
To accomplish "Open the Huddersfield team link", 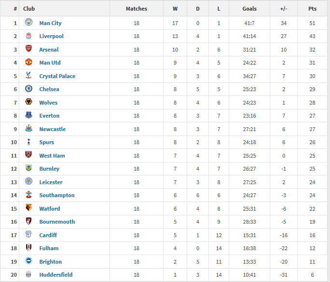I will point(56,275).
